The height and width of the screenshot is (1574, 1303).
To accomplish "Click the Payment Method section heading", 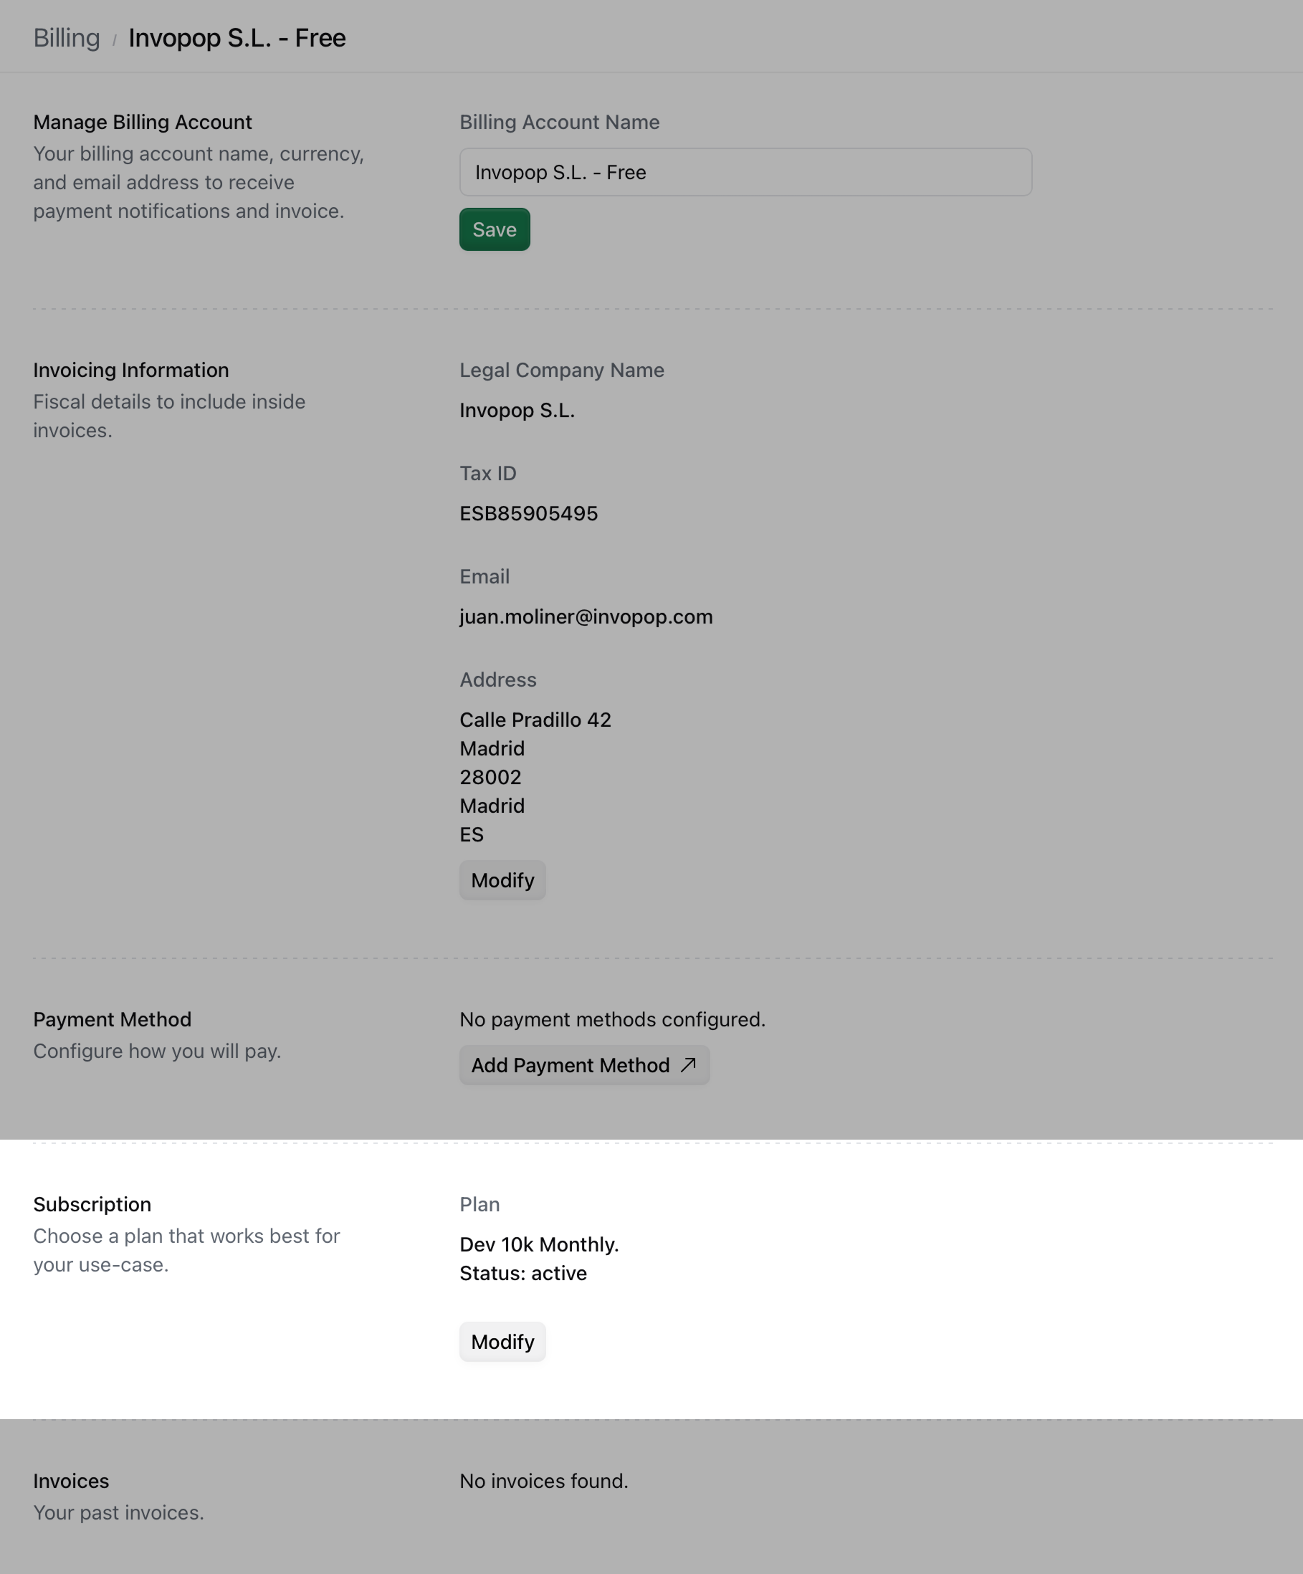I will (113, 1019).
